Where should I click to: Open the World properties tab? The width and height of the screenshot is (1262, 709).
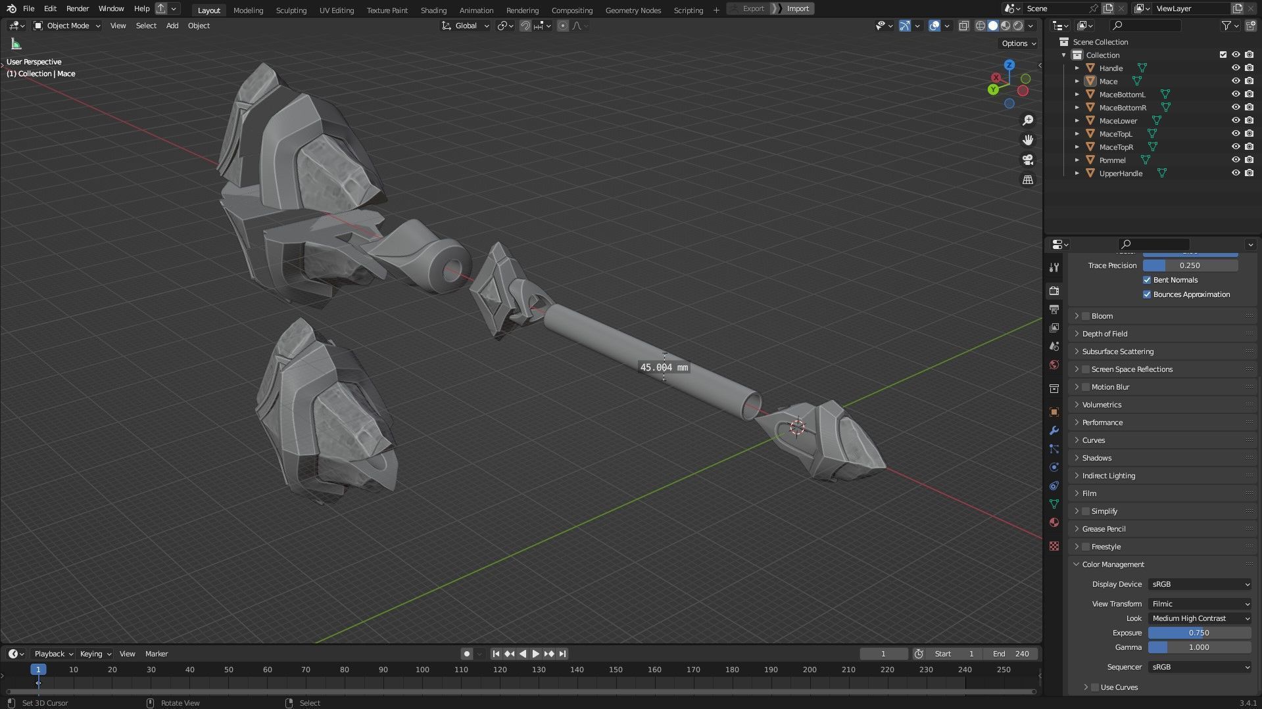point(1054,365)
